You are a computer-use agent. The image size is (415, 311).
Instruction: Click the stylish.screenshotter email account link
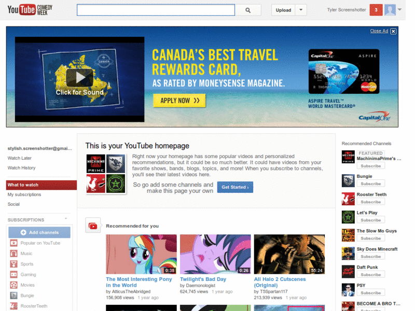point(40,148)
